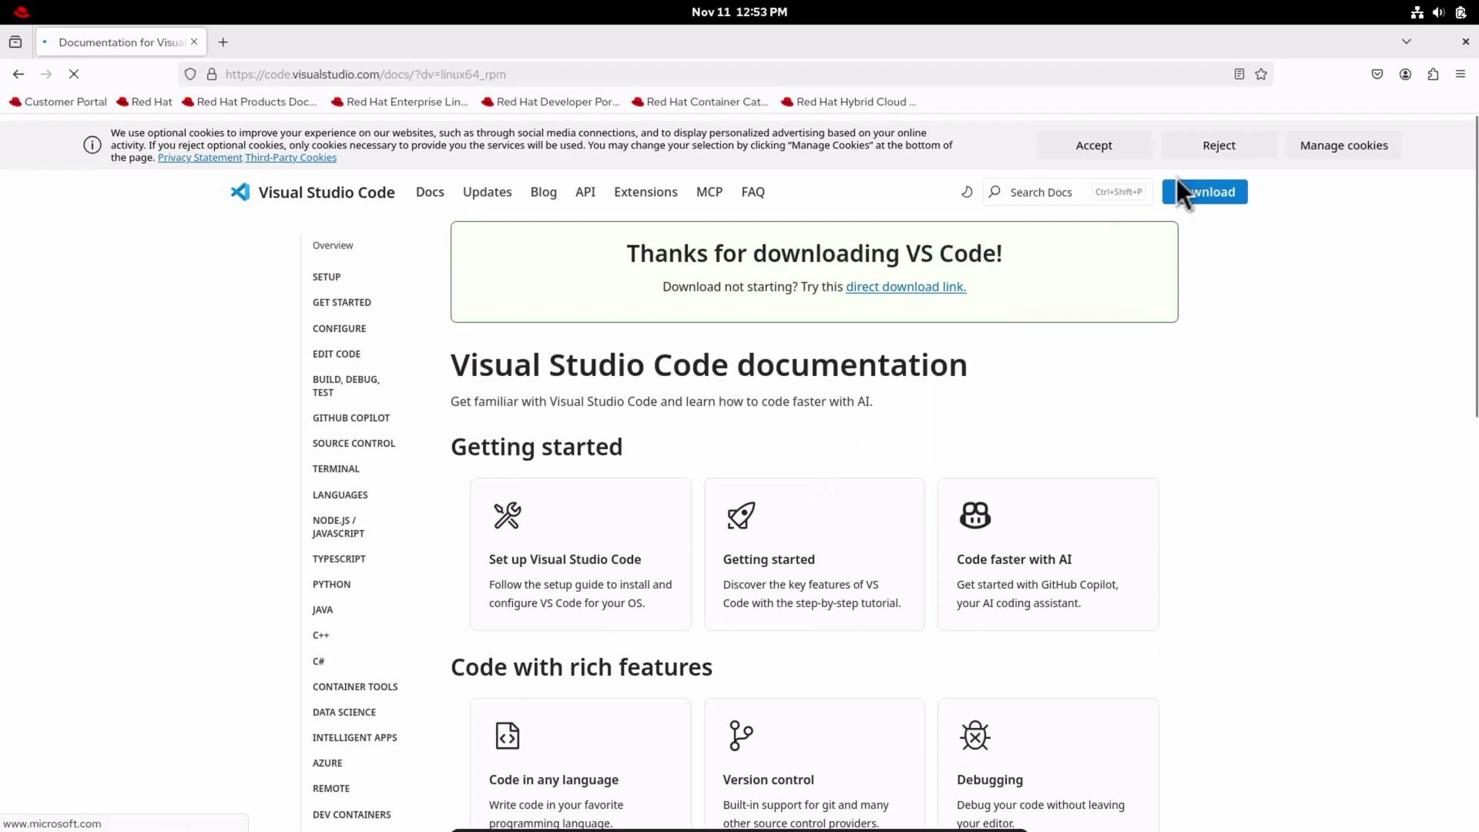Toggle reader view in the address bar

click(x=1238, y=74)
